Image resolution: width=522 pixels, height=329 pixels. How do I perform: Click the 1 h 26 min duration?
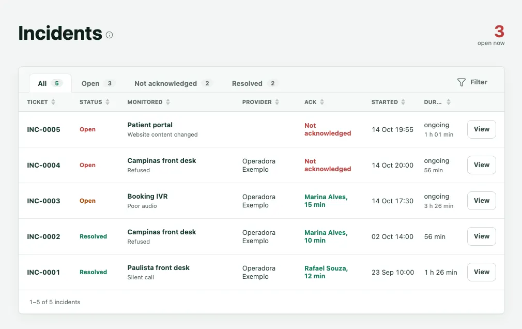441,272
